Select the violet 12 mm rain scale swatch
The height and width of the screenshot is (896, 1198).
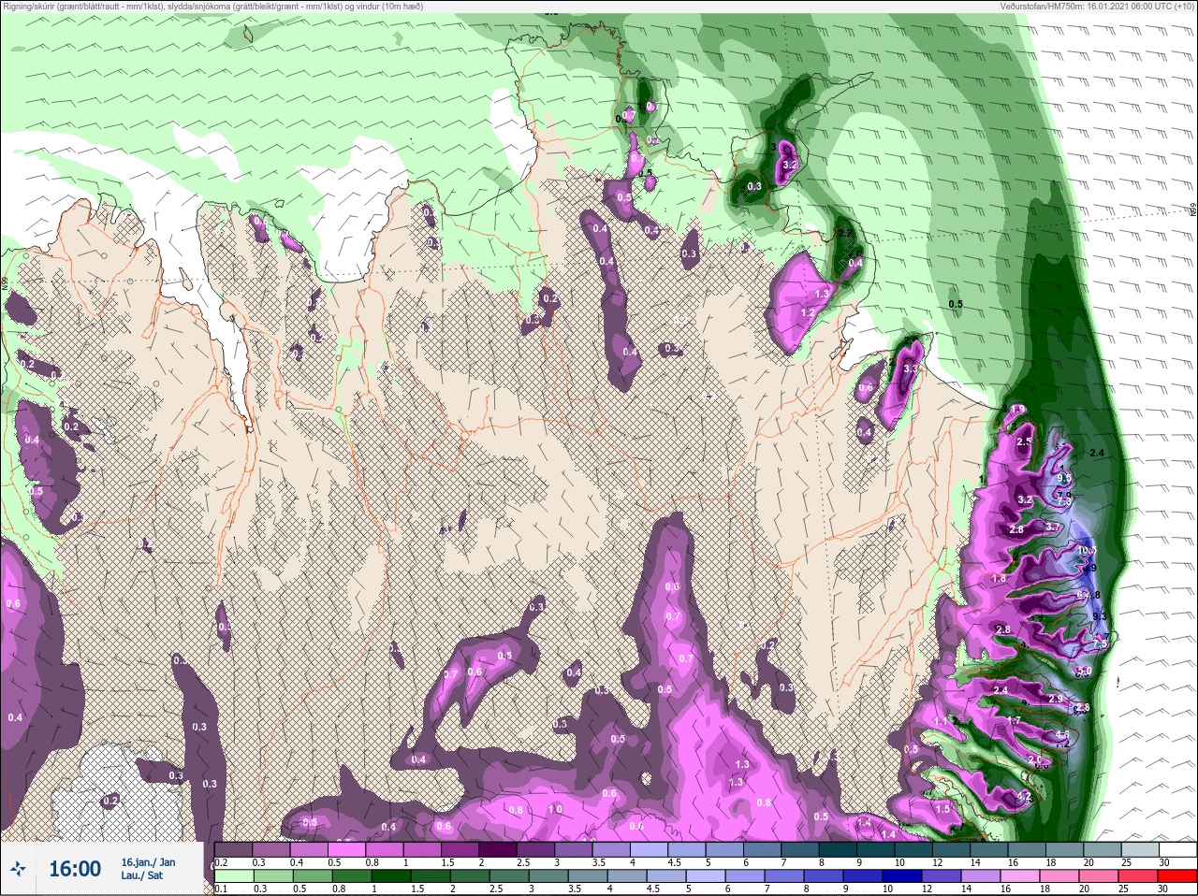[x=943, y=876]
